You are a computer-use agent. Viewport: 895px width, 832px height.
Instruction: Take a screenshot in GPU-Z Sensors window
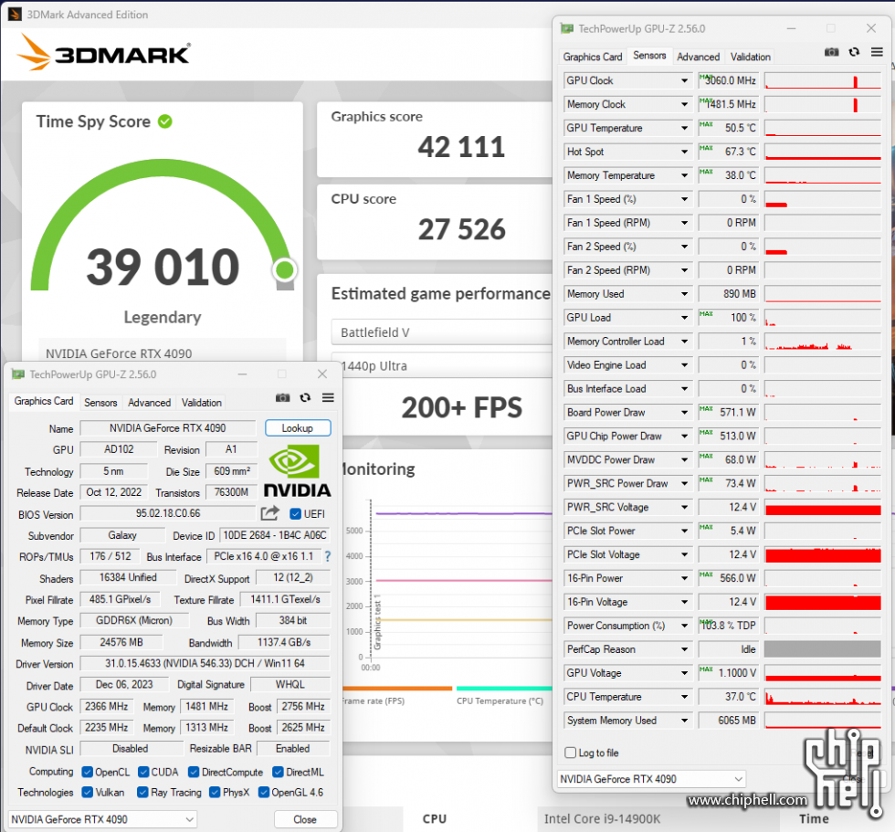tap(831, 52)
